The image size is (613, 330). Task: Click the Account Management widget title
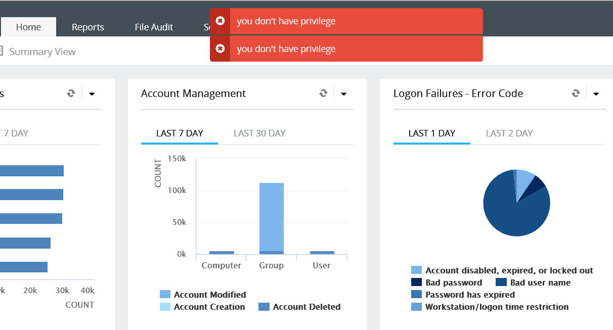tap(193, 93)
